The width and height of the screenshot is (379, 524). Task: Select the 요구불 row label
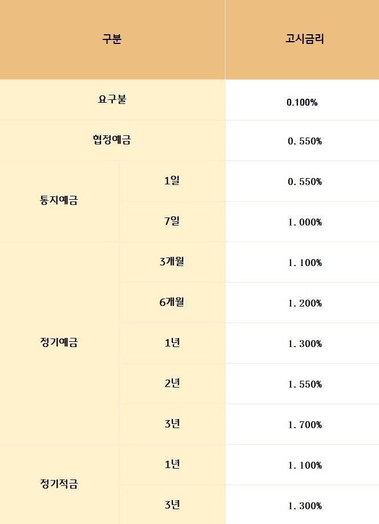click(x=112, y=99)
